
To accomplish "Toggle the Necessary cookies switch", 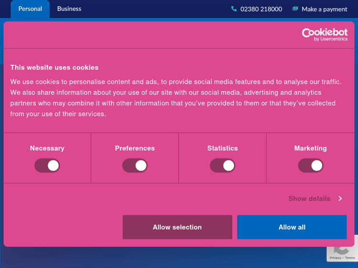I will tap(47, 166).
